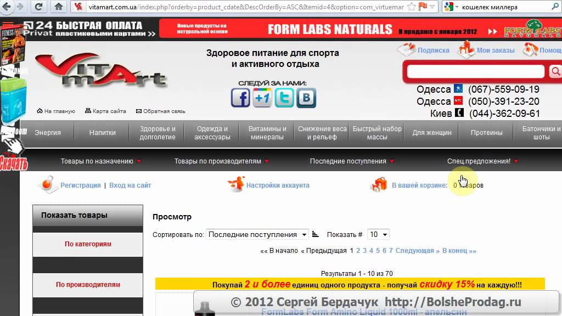
Task: Click По категориям sidebar button
Action: coord(88,244)
